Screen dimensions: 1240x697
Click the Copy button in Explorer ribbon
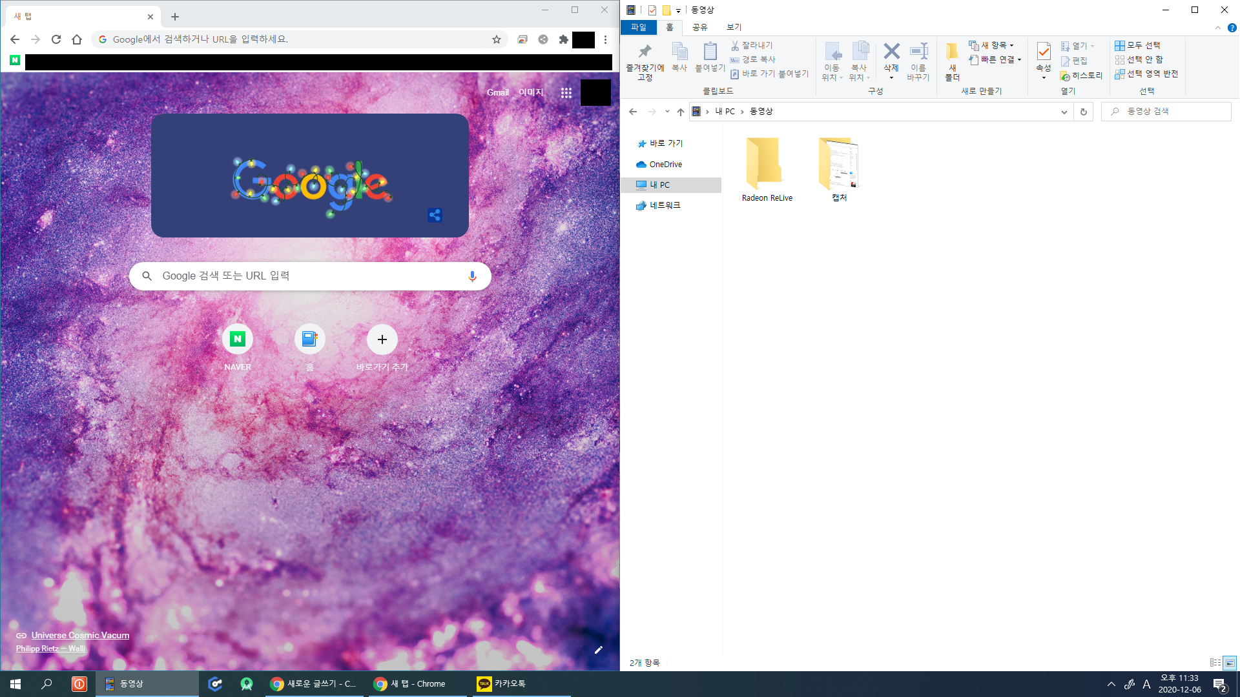679,57
